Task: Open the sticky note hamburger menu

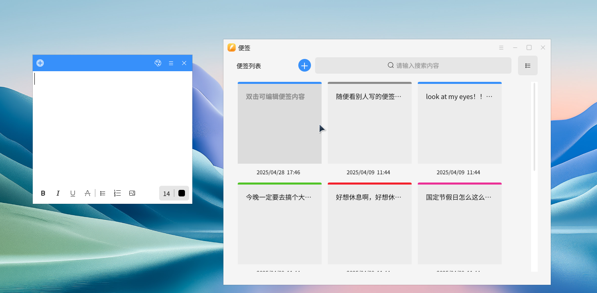Action: tap(171, 63)
